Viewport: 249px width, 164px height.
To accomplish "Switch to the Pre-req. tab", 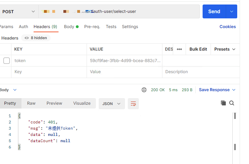I will (92, 27).
